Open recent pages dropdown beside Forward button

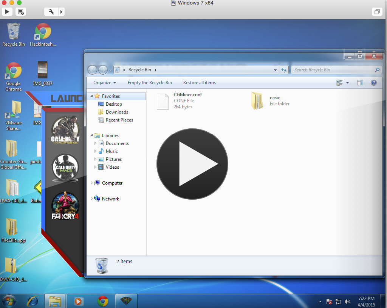tap(110, 70)
